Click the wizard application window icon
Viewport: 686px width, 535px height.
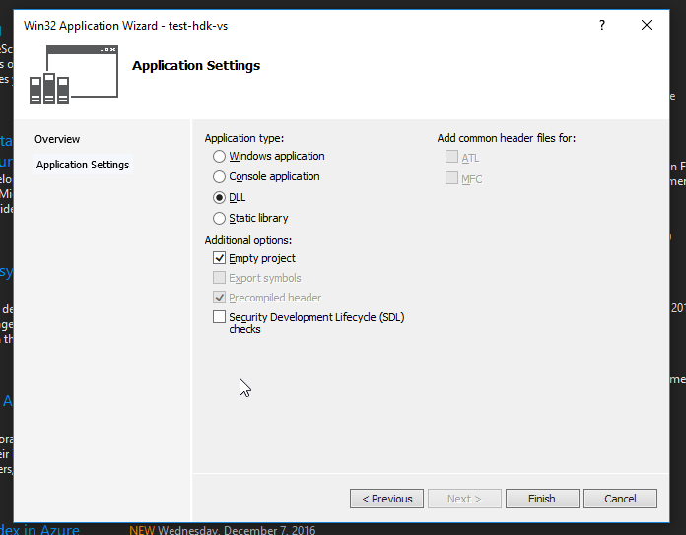[x=74, y=75]
